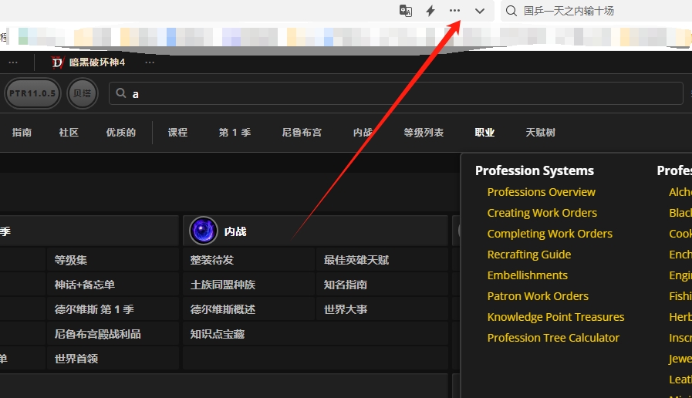
Task: Open the 土族同盟种族 link
Action: tap(223, 285)
